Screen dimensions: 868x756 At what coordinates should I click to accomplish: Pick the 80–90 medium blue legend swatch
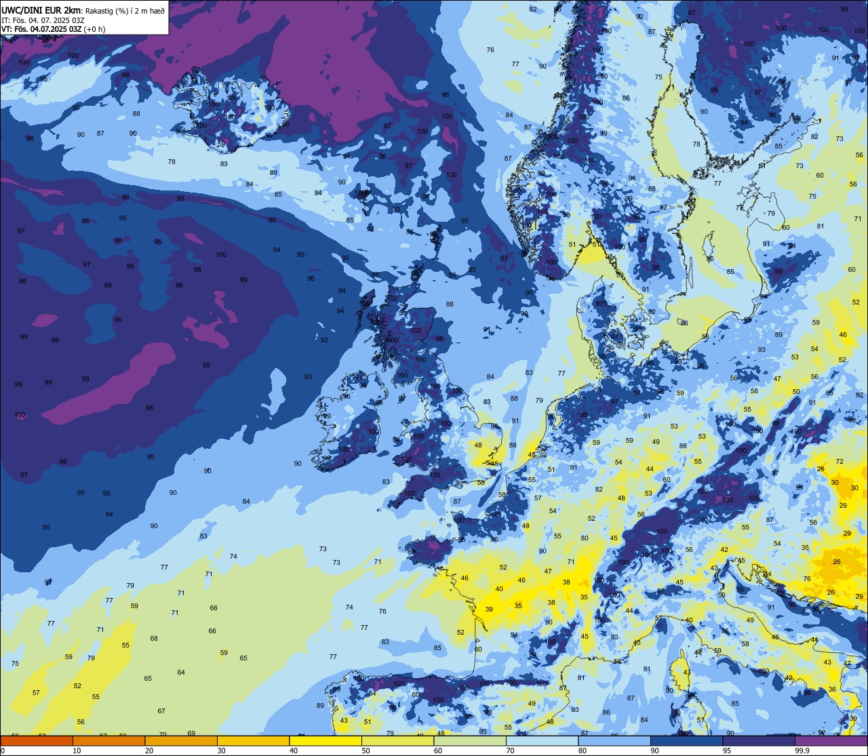tap(614, 740)
